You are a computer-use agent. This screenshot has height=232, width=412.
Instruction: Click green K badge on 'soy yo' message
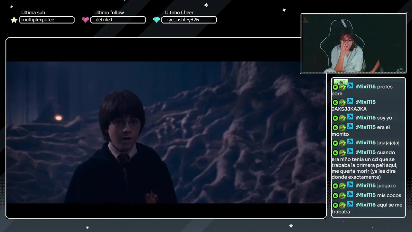coord(335,118)
